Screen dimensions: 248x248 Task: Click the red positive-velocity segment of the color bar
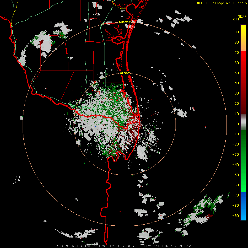[x=243, y=83]
